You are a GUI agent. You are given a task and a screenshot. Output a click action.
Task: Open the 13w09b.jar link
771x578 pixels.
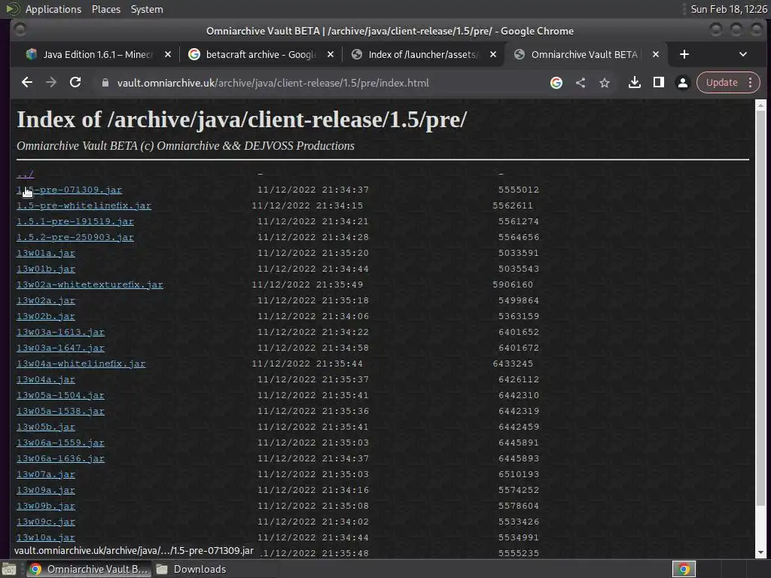click(x=46, y=506)
